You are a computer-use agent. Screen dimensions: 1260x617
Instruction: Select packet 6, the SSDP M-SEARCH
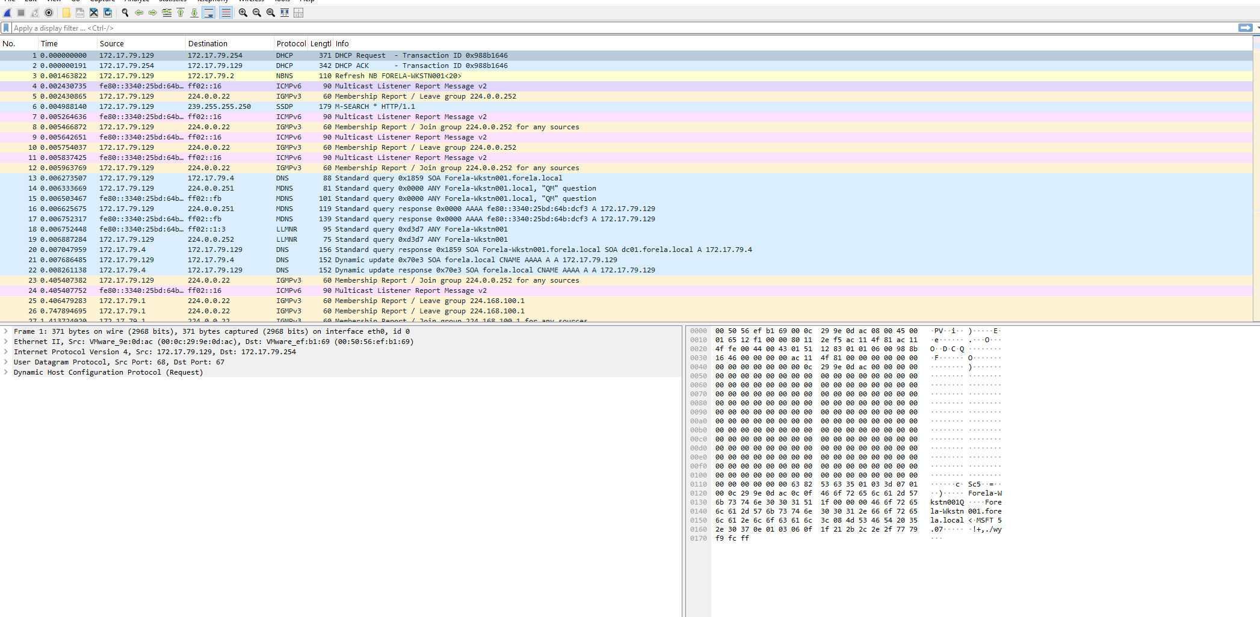click(626, 106)
